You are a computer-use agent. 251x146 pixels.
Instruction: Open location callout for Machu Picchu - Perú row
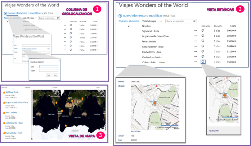[x=203, y=51]
